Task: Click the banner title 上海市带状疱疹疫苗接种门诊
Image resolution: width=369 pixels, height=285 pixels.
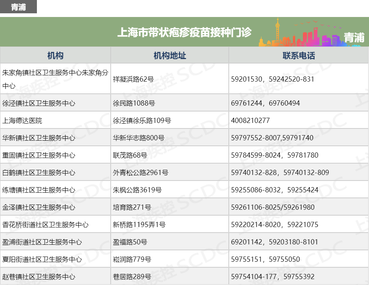Action: (184, 32)
